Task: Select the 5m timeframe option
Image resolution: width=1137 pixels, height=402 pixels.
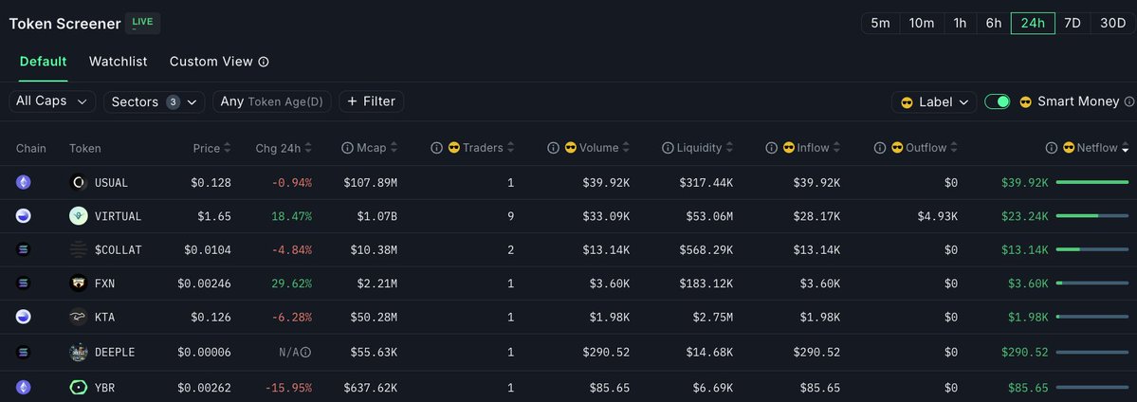Action: [880, 23]
